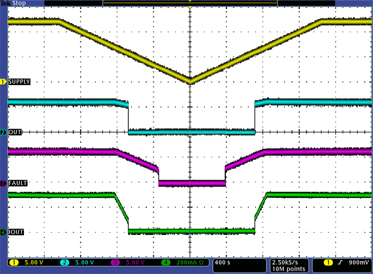The image size is (373, 274).
Task: Click the yellow Channel 1 ground marker
Action: pyautogui.click(x=3, y=82)
